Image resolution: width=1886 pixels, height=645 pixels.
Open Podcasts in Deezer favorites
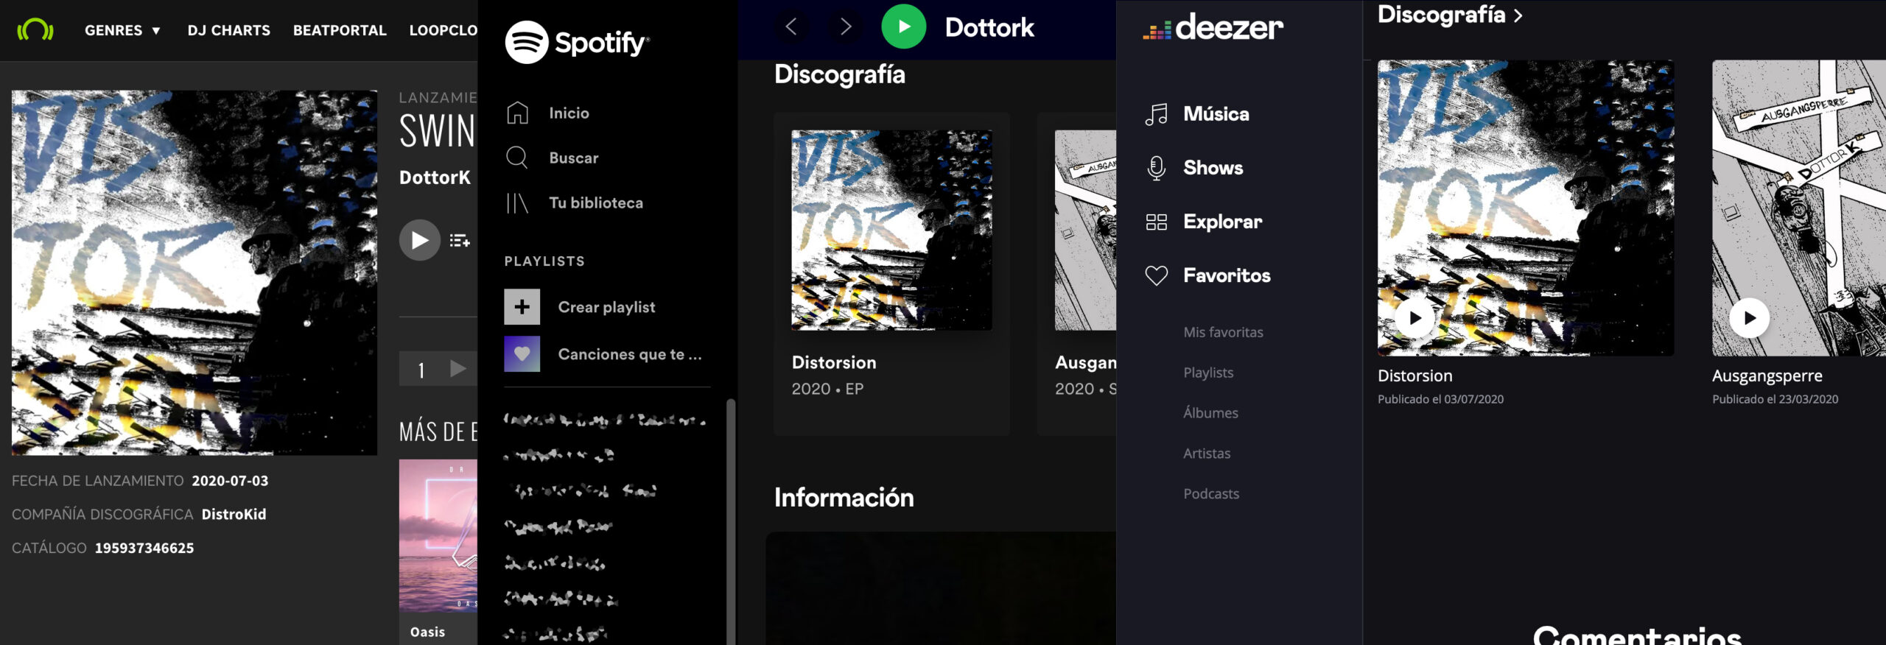1211,494
